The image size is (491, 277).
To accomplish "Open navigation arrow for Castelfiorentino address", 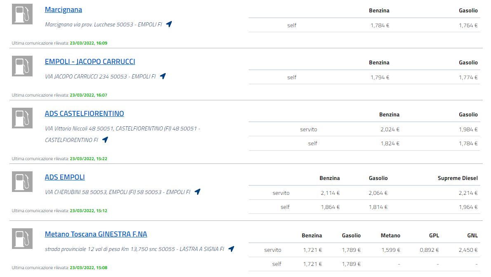I will click(x=105, y=140).
